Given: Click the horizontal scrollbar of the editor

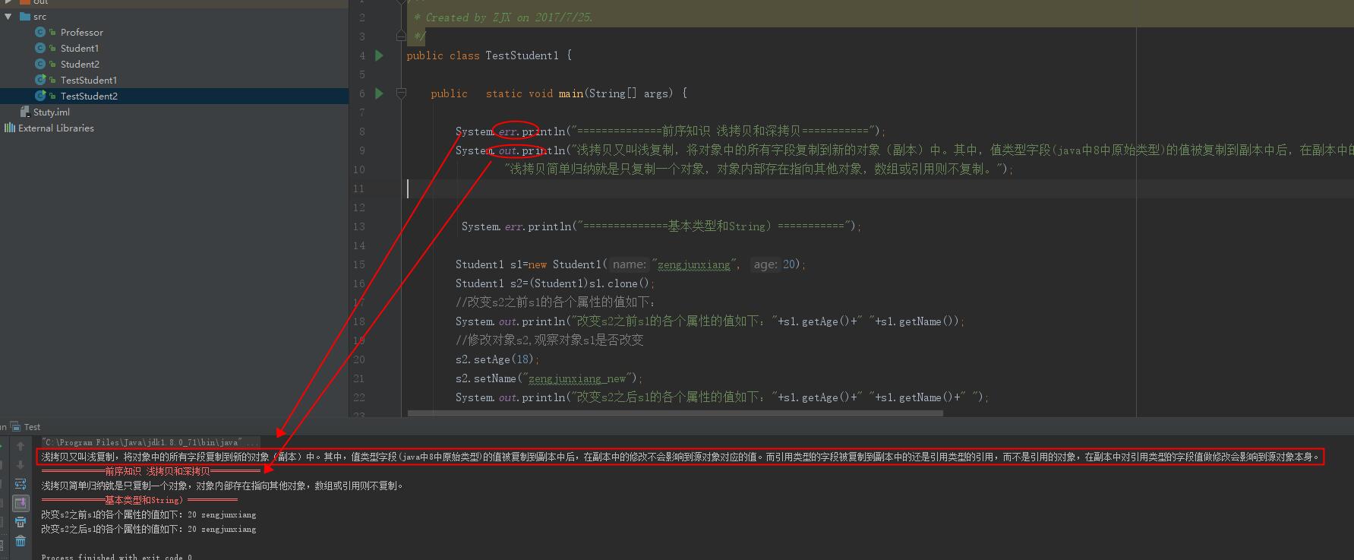Looking at the screenshot, I should pyautogui.click(x=675, y=413).
